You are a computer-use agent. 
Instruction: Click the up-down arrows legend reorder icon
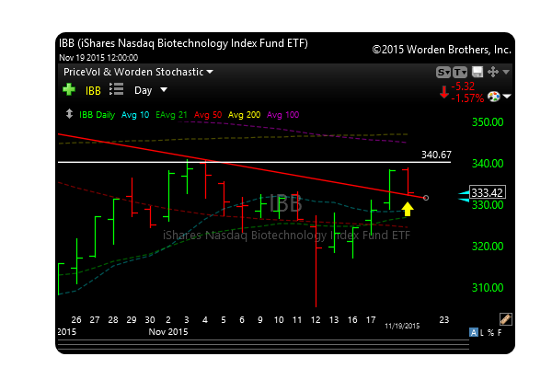click(69, 114)
